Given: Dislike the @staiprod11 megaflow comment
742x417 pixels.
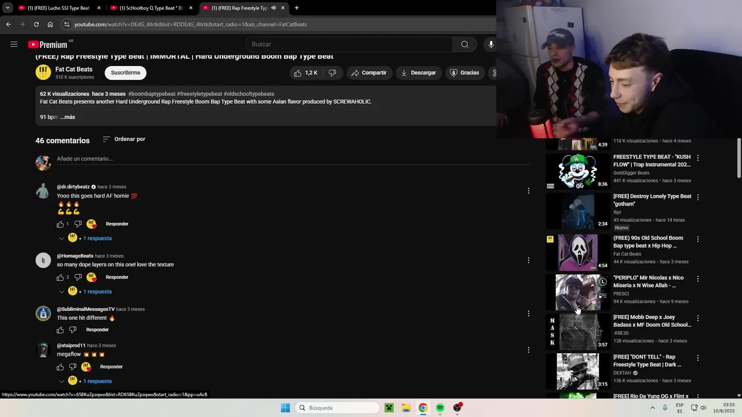Looking at the screenshot, I should [72, 367].
